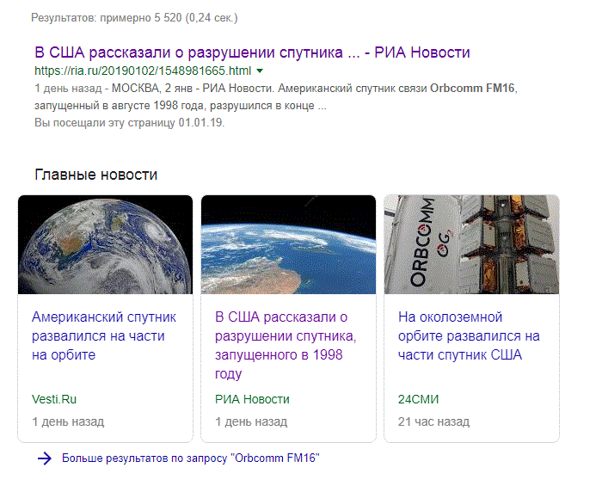The width and height of the screenshot is (596, 486).
Task: Open headline 'В США рассказали о разрушении спутника, запущенного в 1998 году'
Action: [x=286, y=345]
